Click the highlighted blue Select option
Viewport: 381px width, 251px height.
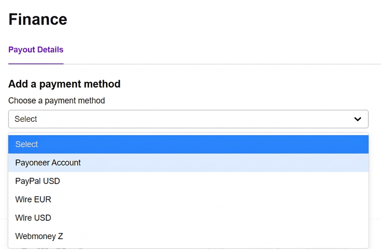pyautogui.click(x=188, y=144)
